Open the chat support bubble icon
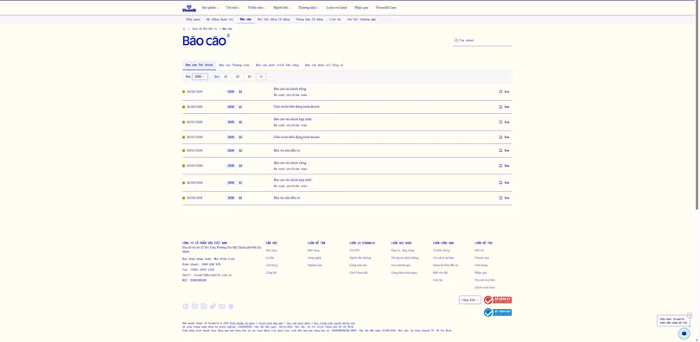 click(x=684, y=333)
